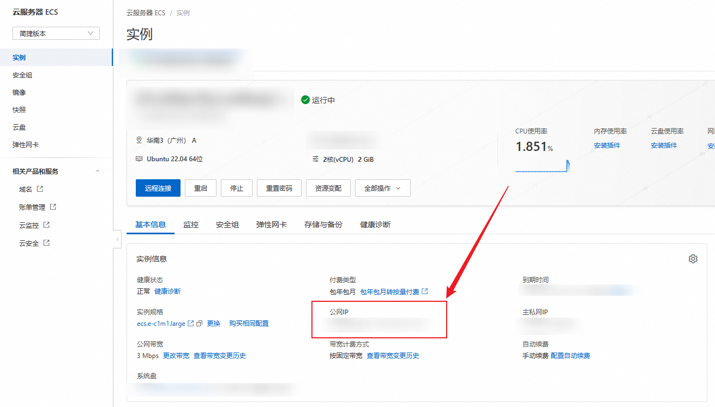Click the external link icon beside 账单管理
The width and height of the screenshot is (715, 407).
53,207
